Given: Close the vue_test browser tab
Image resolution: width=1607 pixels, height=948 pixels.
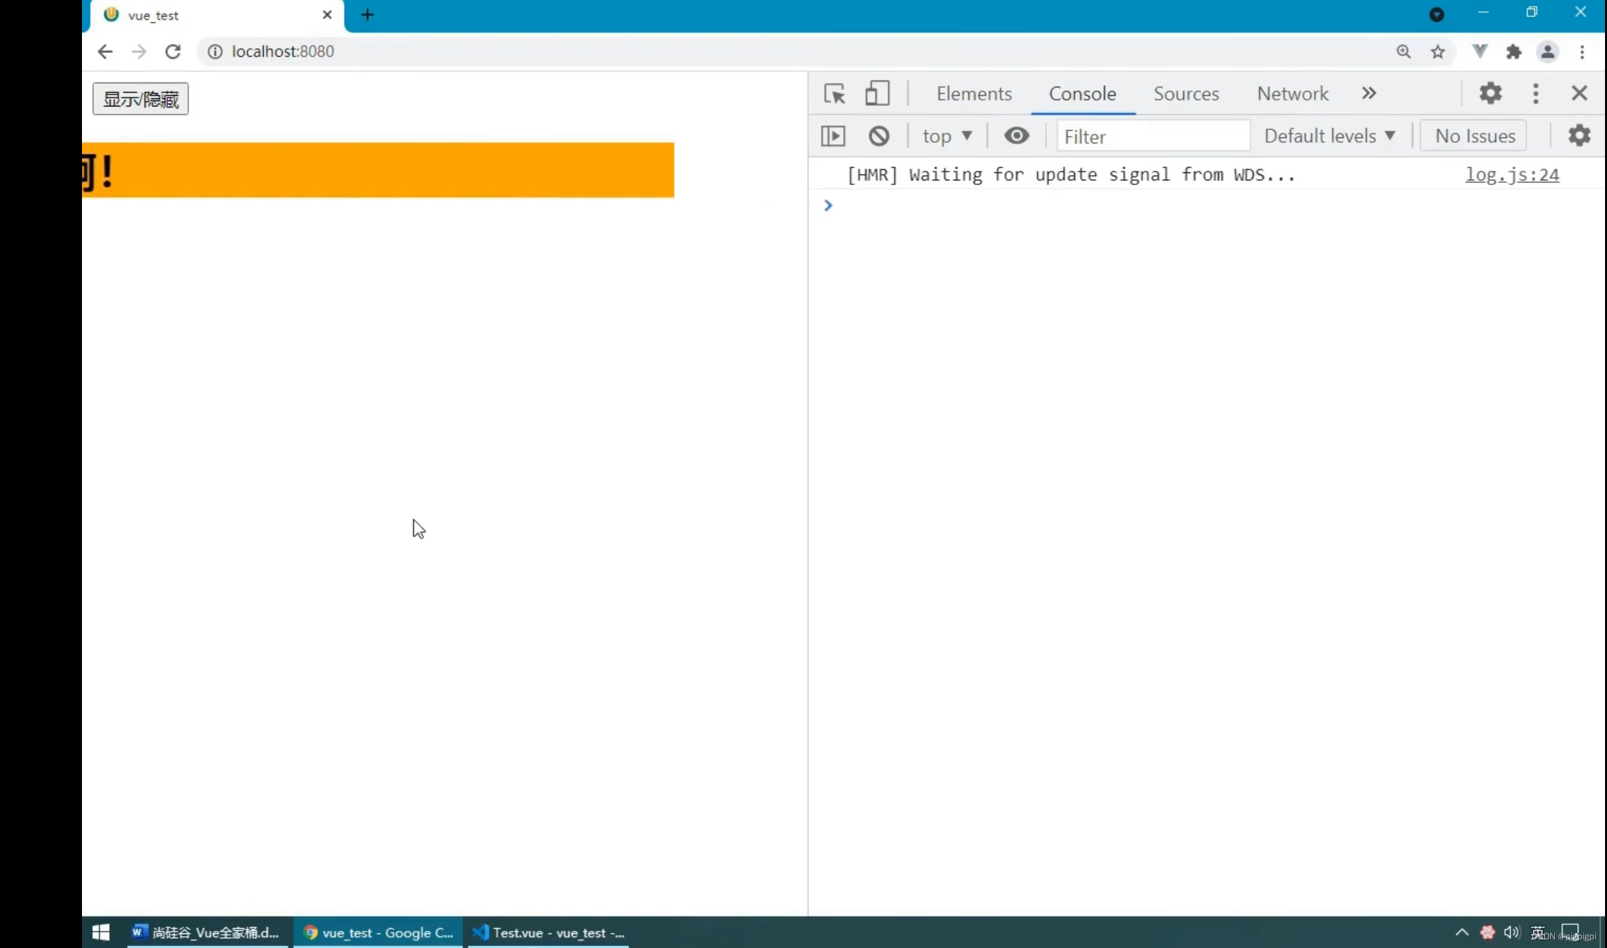Looking at the screenshot, I should tap(327, 15).
